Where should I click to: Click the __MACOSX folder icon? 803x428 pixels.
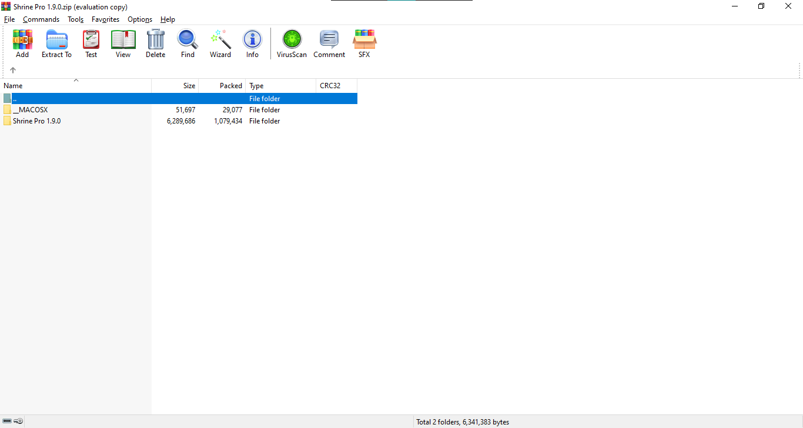(7, 110)
